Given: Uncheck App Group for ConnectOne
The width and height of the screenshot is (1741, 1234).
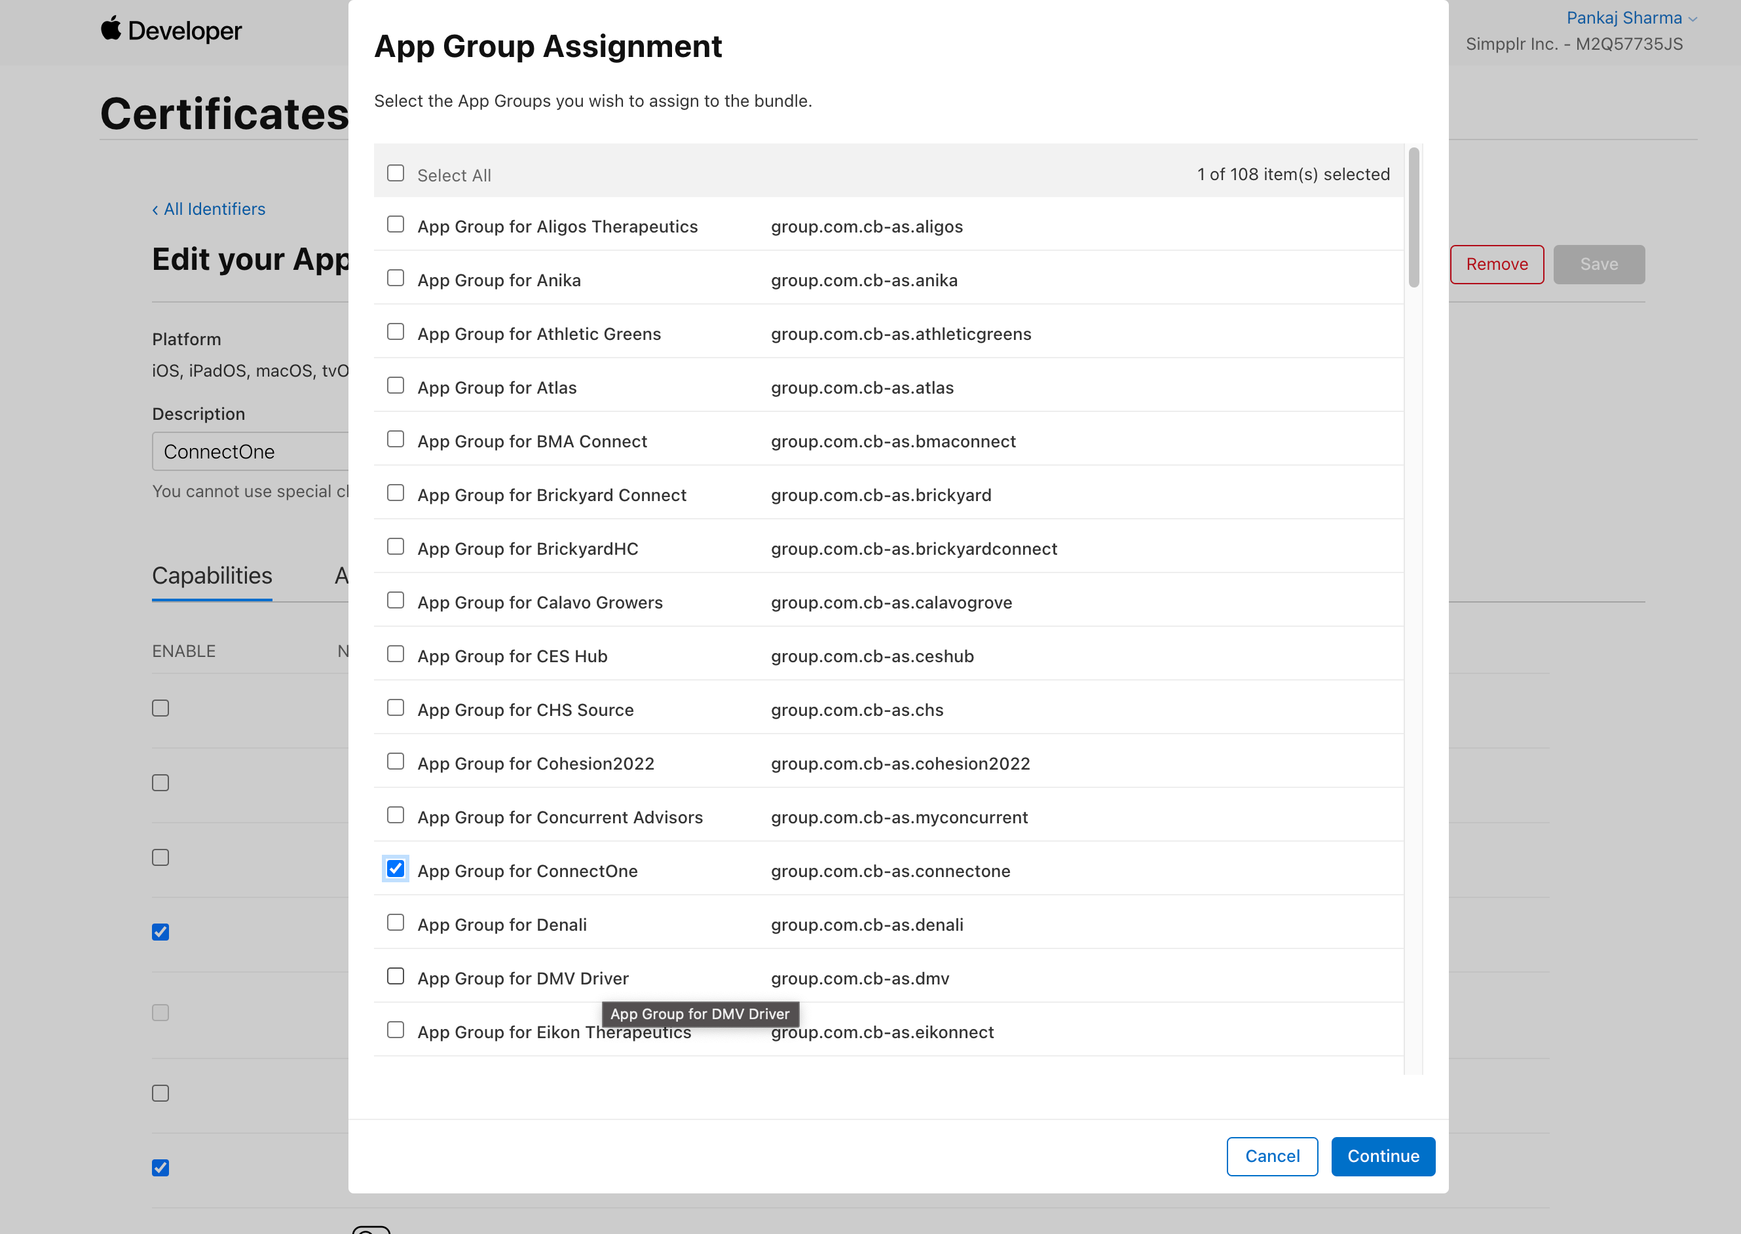Looking at the screenshot, I should [x=395, y=869].
